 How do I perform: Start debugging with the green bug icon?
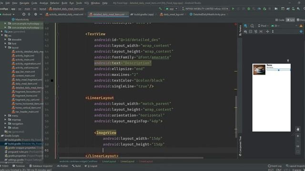coord(249,9)
